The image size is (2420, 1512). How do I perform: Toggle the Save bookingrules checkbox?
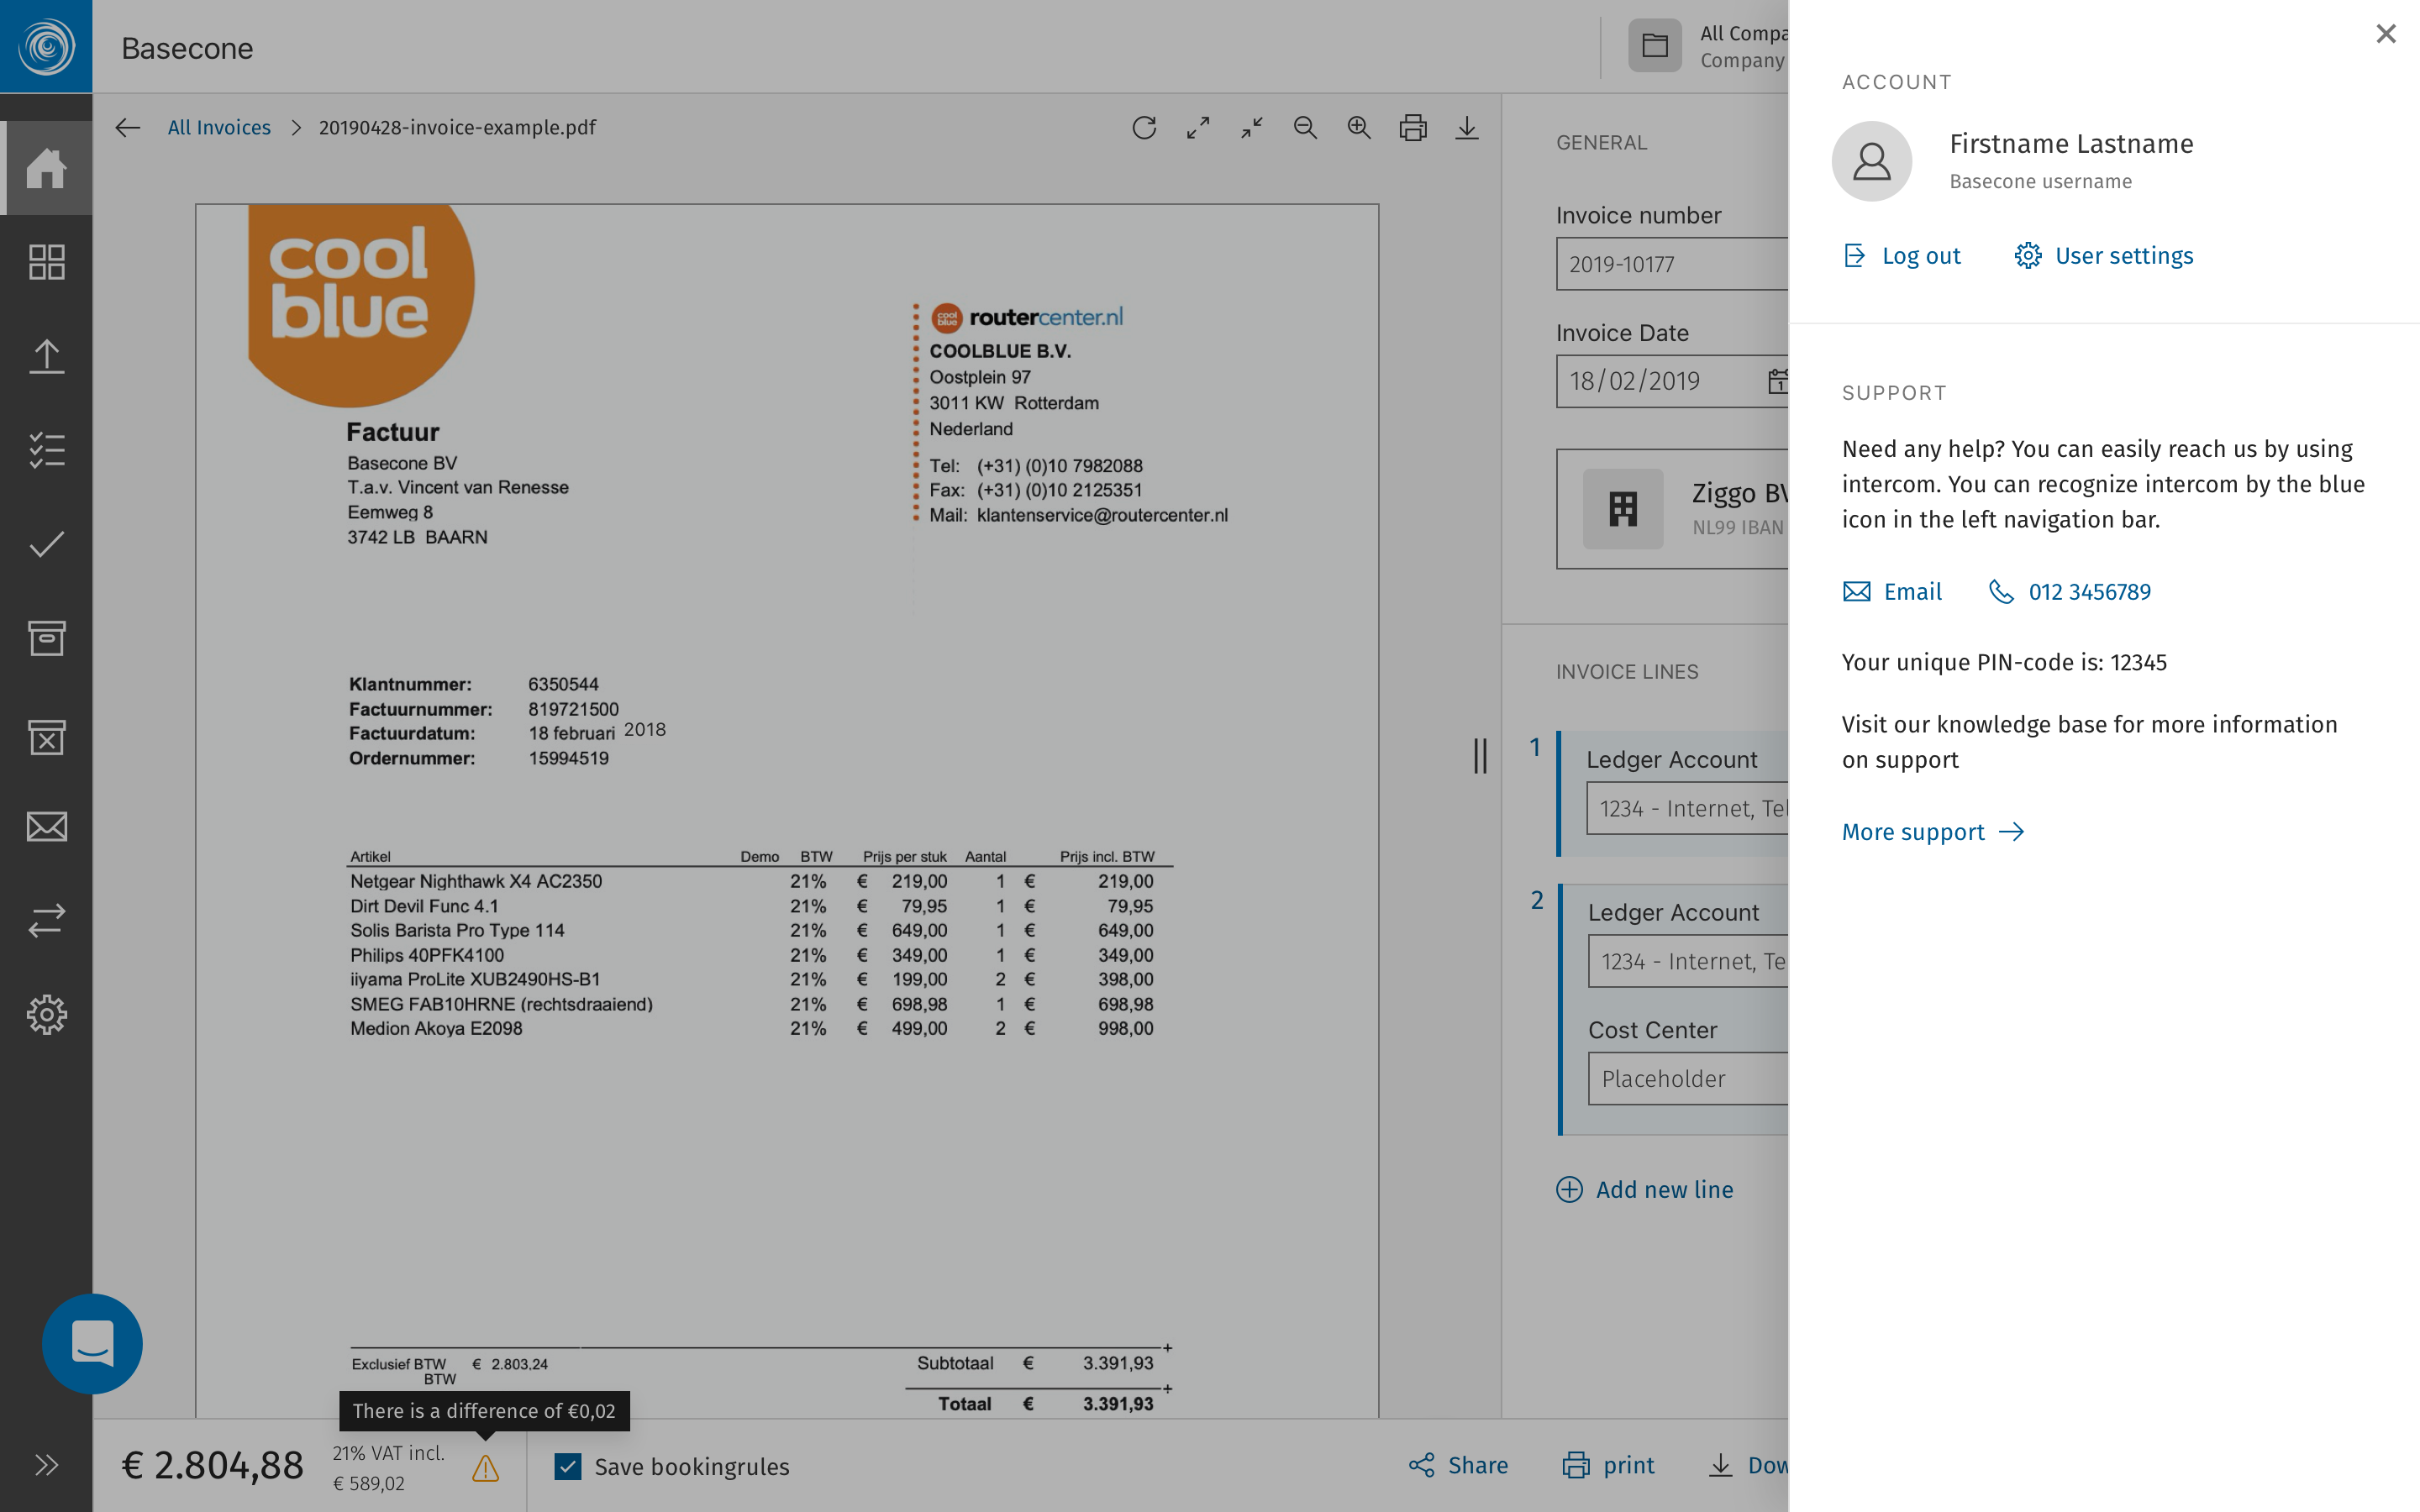click(x=568, y=1467)
